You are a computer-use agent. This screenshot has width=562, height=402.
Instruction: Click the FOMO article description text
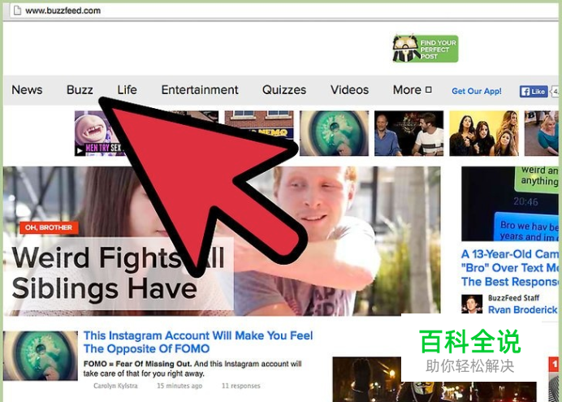(x=192, y=369)
